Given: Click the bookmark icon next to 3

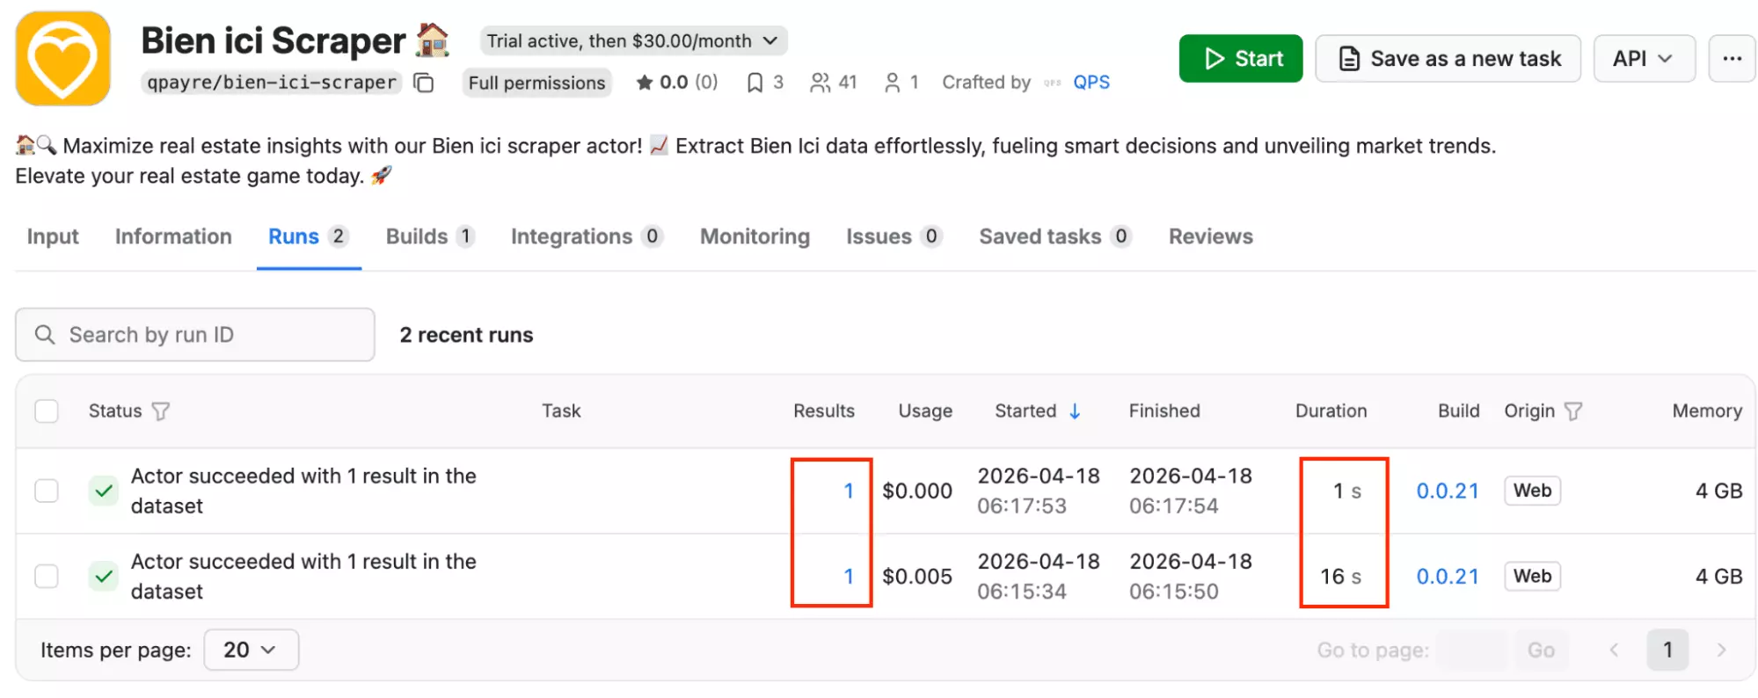Looking at the screenshot, I should (x=754, y=83).
